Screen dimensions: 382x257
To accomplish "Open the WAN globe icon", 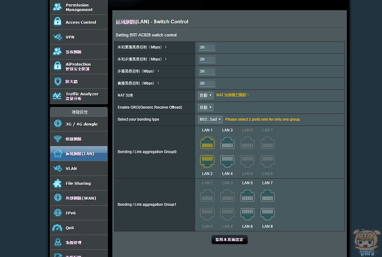I will (x=58, y=198).
